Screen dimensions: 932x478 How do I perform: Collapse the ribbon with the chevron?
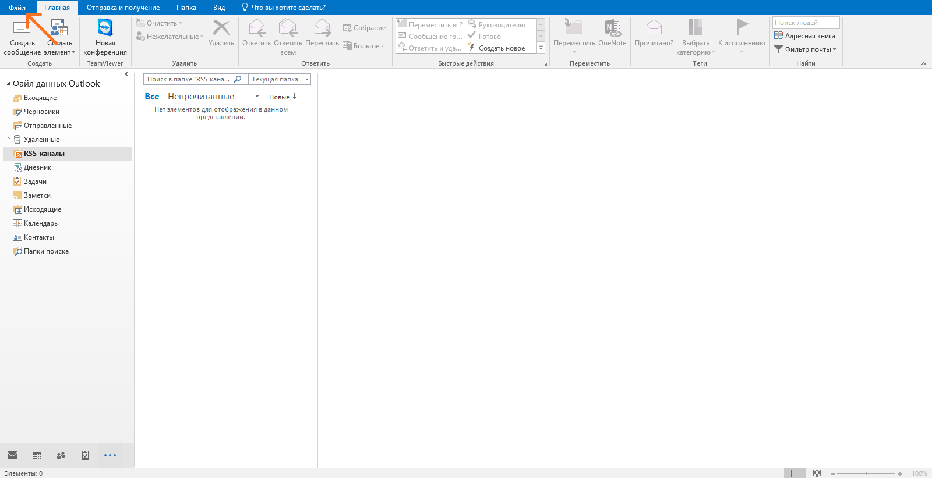[923, 63]
